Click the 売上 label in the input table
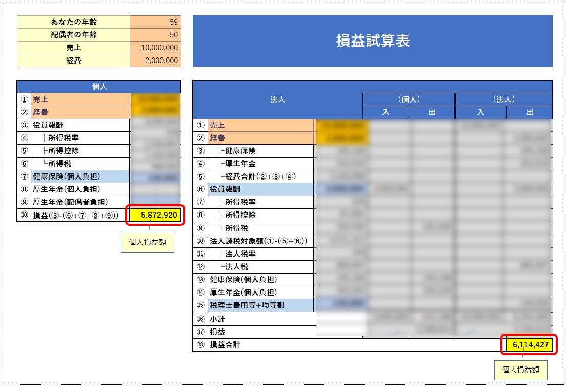The height and width of the screenshot is (387, 567). tap(73, 48)
